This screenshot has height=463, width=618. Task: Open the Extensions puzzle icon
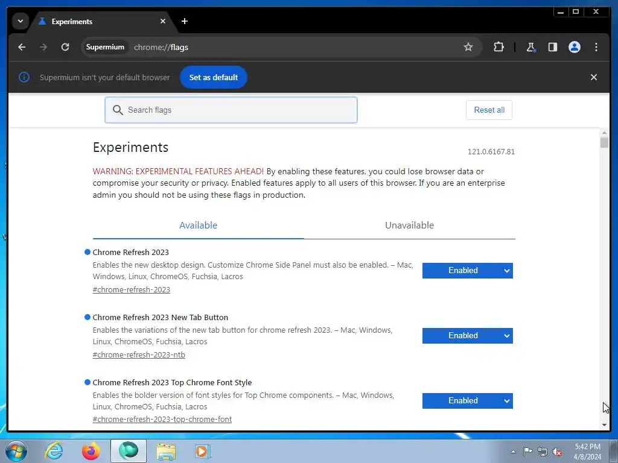[499, 47]
